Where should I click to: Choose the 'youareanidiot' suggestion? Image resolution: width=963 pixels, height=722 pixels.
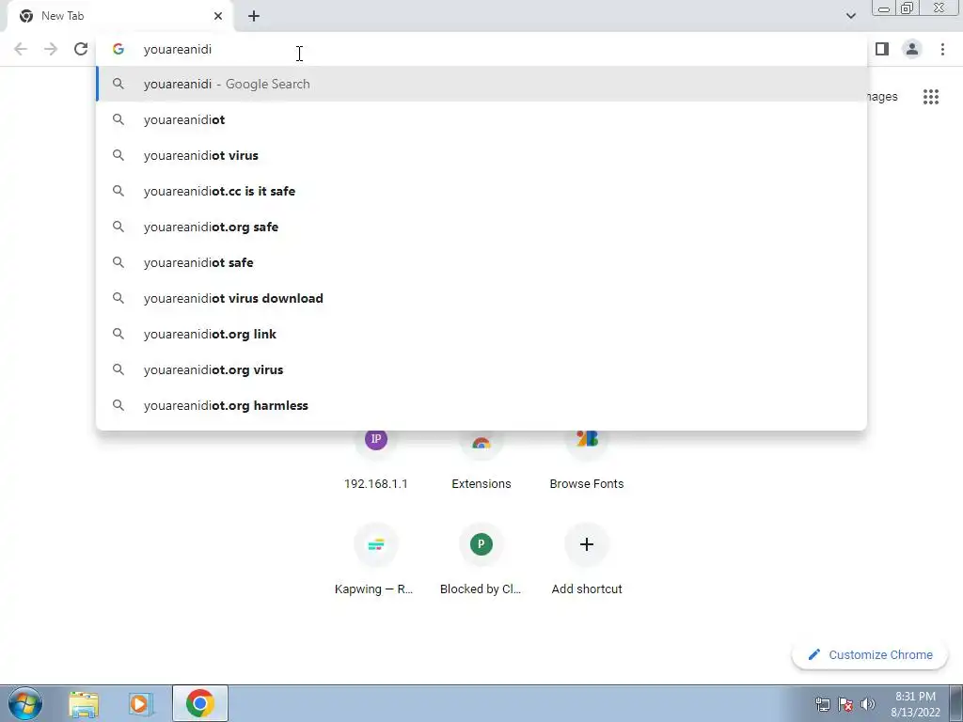[481, 119]
